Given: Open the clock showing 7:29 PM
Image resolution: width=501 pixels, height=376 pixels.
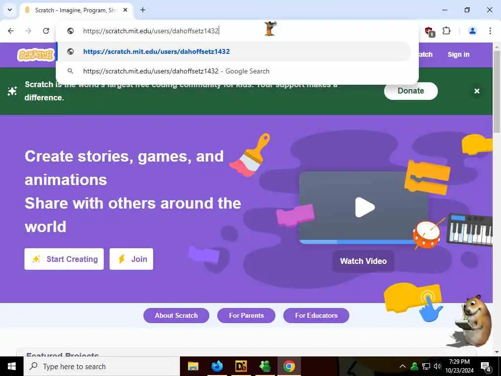Looking at the screenshot, I should [459, 366].
